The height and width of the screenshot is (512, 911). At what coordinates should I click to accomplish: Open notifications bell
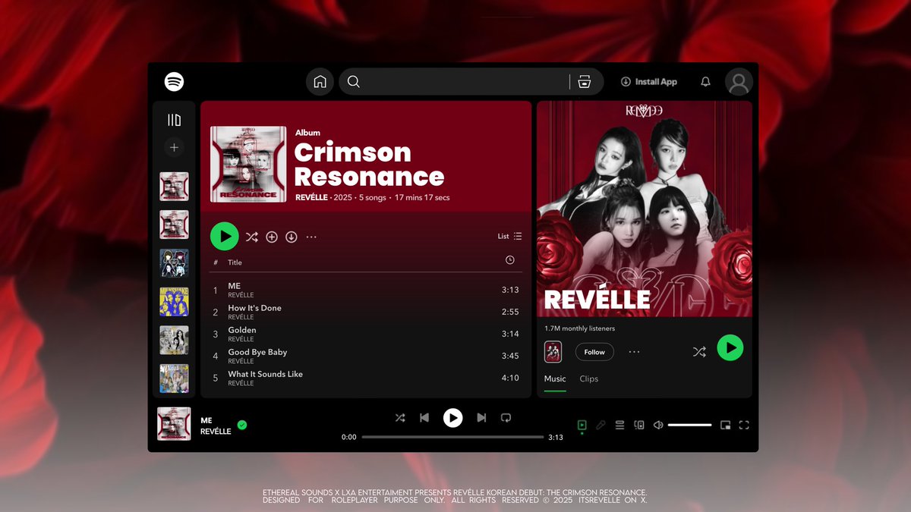click(705, 82)
